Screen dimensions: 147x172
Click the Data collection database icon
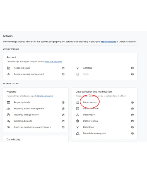point(78,109)
